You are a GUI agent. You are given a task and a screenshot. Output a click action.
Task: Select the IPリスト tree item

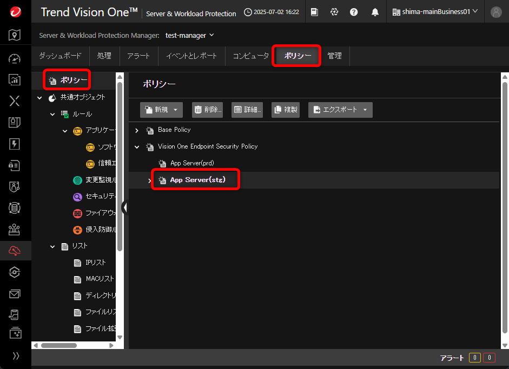(95, 263)
